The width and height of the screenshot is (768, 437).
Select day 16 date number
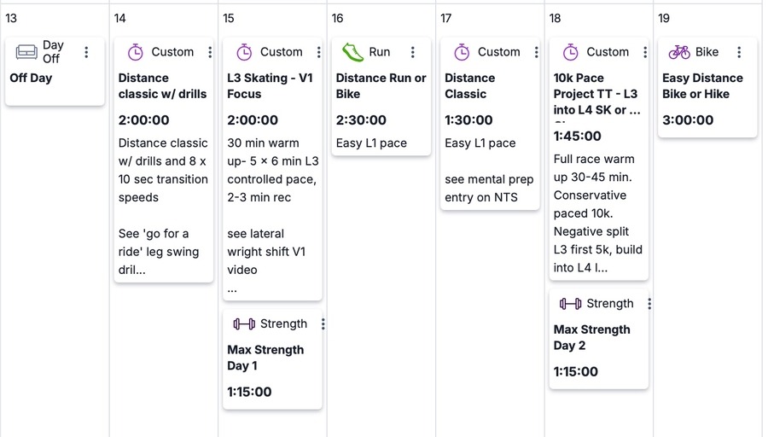[338, 18]
